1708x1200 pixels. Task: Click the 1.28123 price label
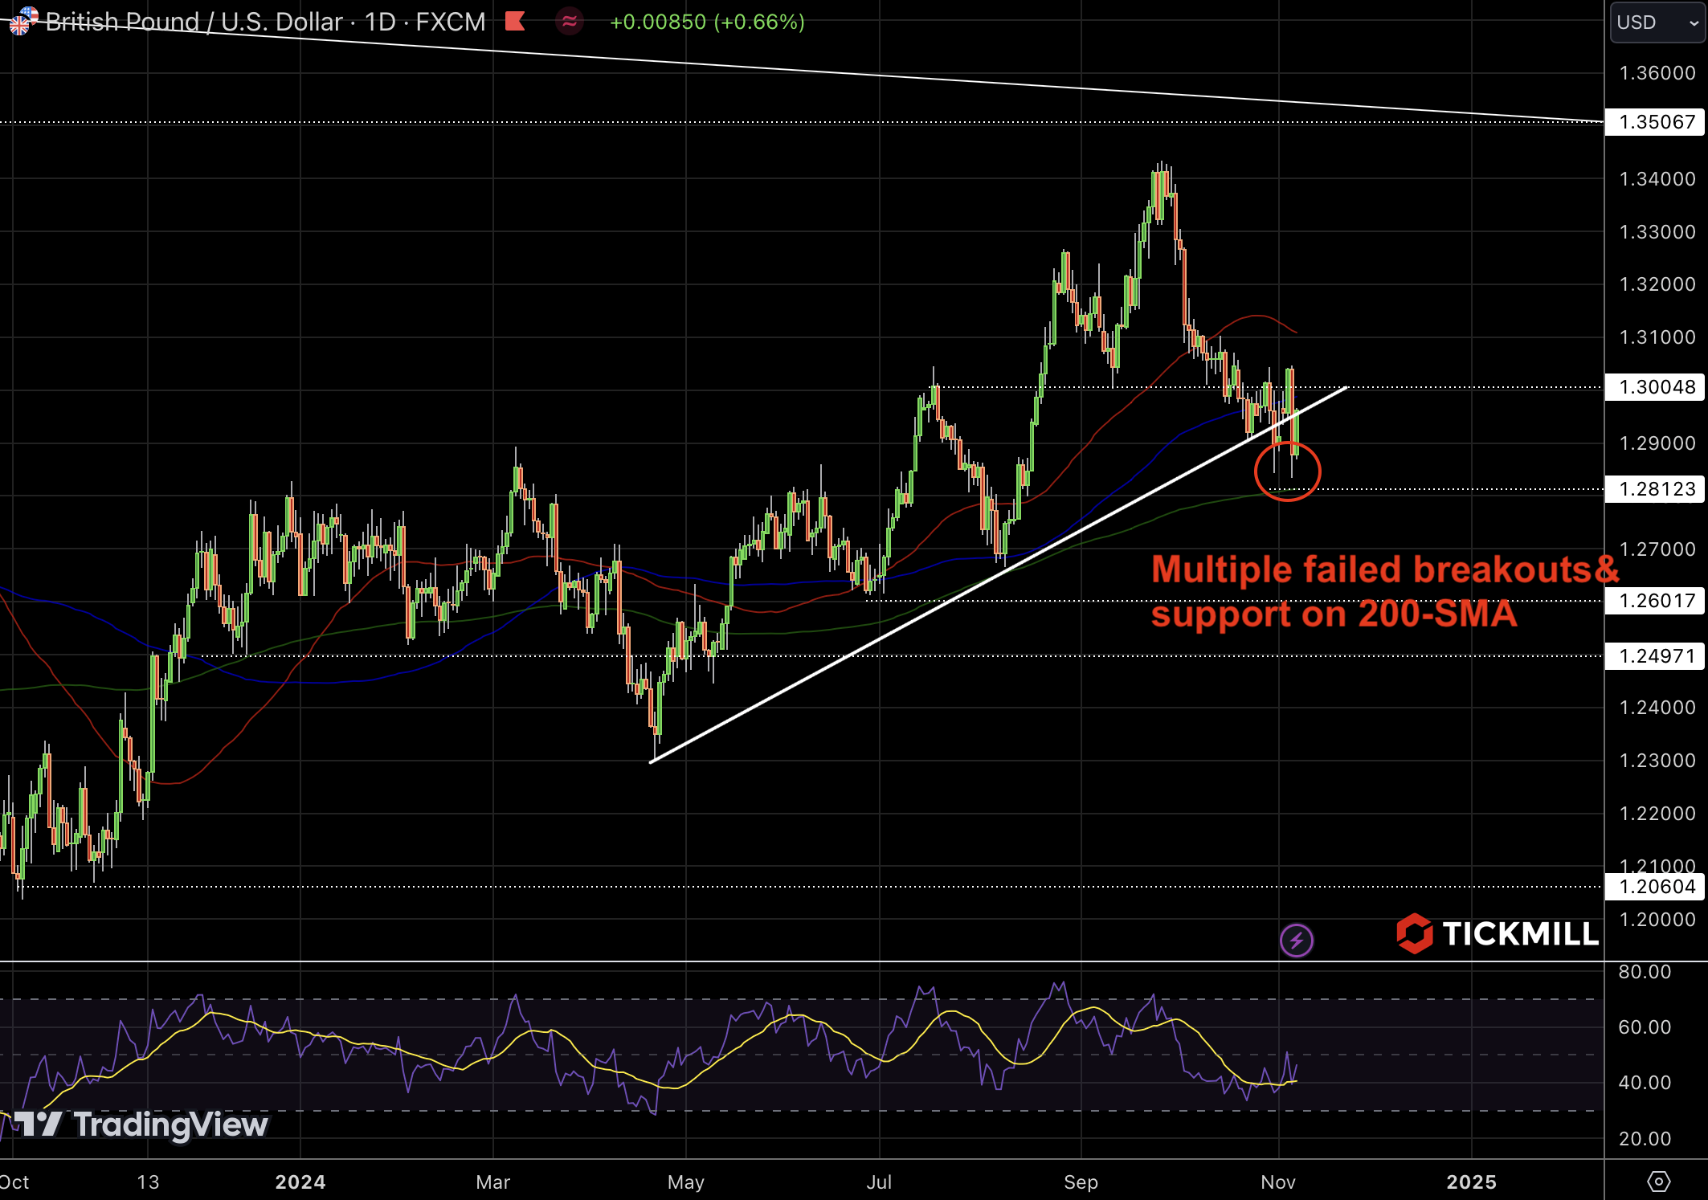[1656, 489]
